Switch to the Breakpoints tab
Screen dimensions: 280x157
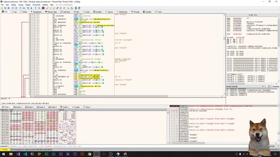pyautogui.click(x=36, y=12)
